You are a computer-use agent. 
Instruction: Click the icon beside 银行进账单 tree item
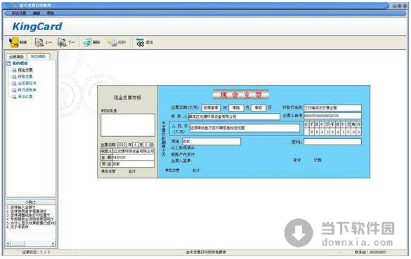(14, 90)
